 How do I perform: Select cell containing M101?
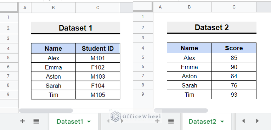pos(98,58)
